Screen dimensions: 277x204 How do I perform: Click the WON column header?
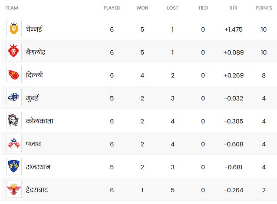coord(142,8)
